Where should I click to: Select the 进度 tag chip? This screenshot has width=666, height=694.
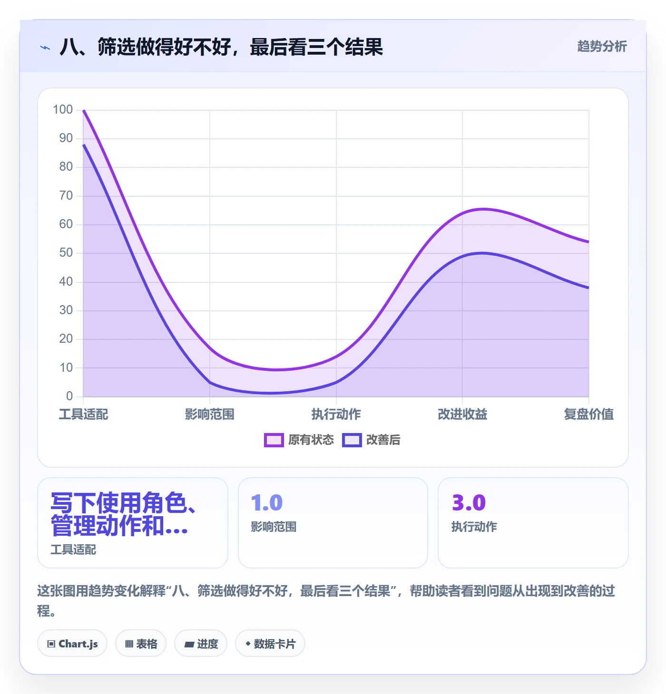pyautogui.click(x=201, y=644)
